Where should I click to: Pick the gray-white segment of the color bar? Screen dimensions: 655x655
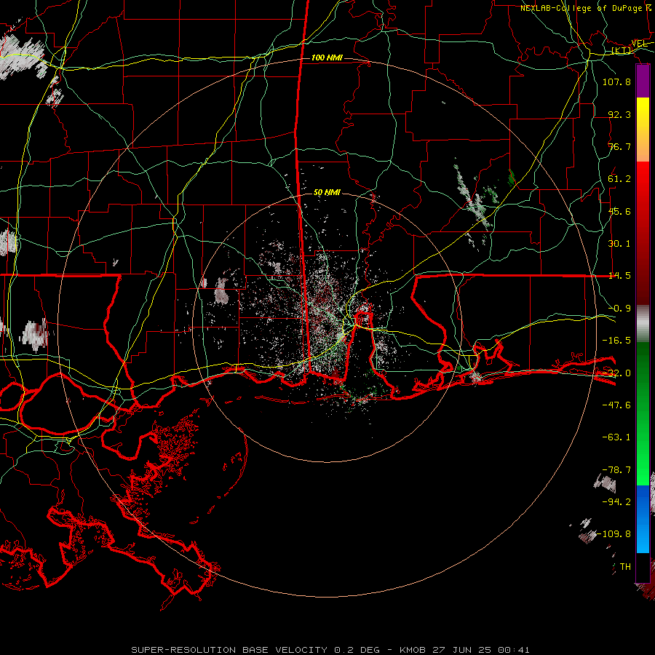[x=643, y=324]
